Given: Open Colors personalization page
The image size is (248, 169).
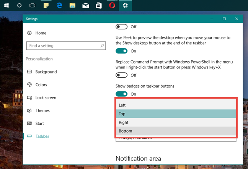Looking at the screenshot, I should coord(41,84).
